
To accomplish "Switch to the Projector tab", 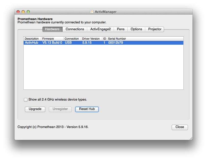I will click(x=155, y=29).
